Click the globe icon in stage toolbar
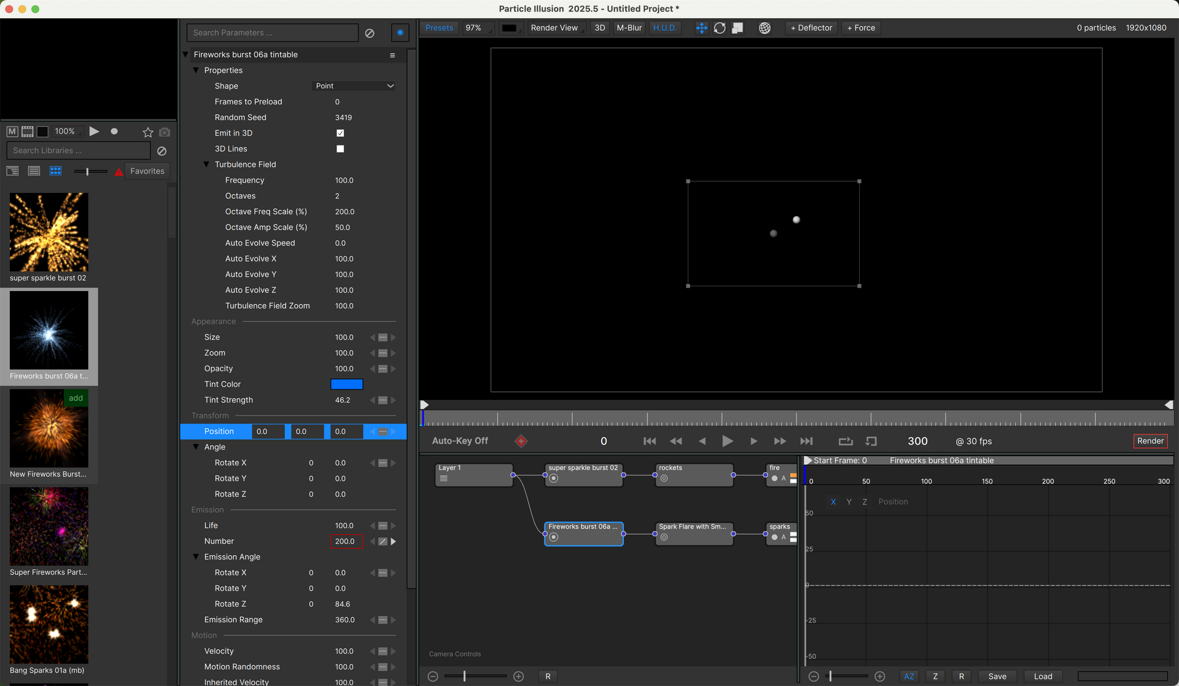The image size is (1179, 686). (765, 28)
